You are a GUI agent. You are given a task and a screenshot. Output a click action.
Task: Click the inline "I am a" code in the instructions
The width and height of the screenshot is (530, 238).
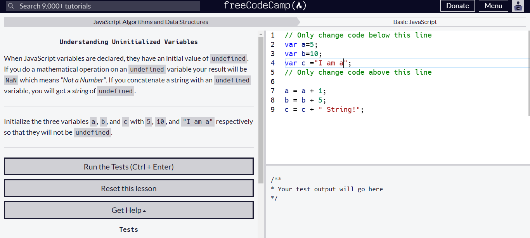coord(198,122)
